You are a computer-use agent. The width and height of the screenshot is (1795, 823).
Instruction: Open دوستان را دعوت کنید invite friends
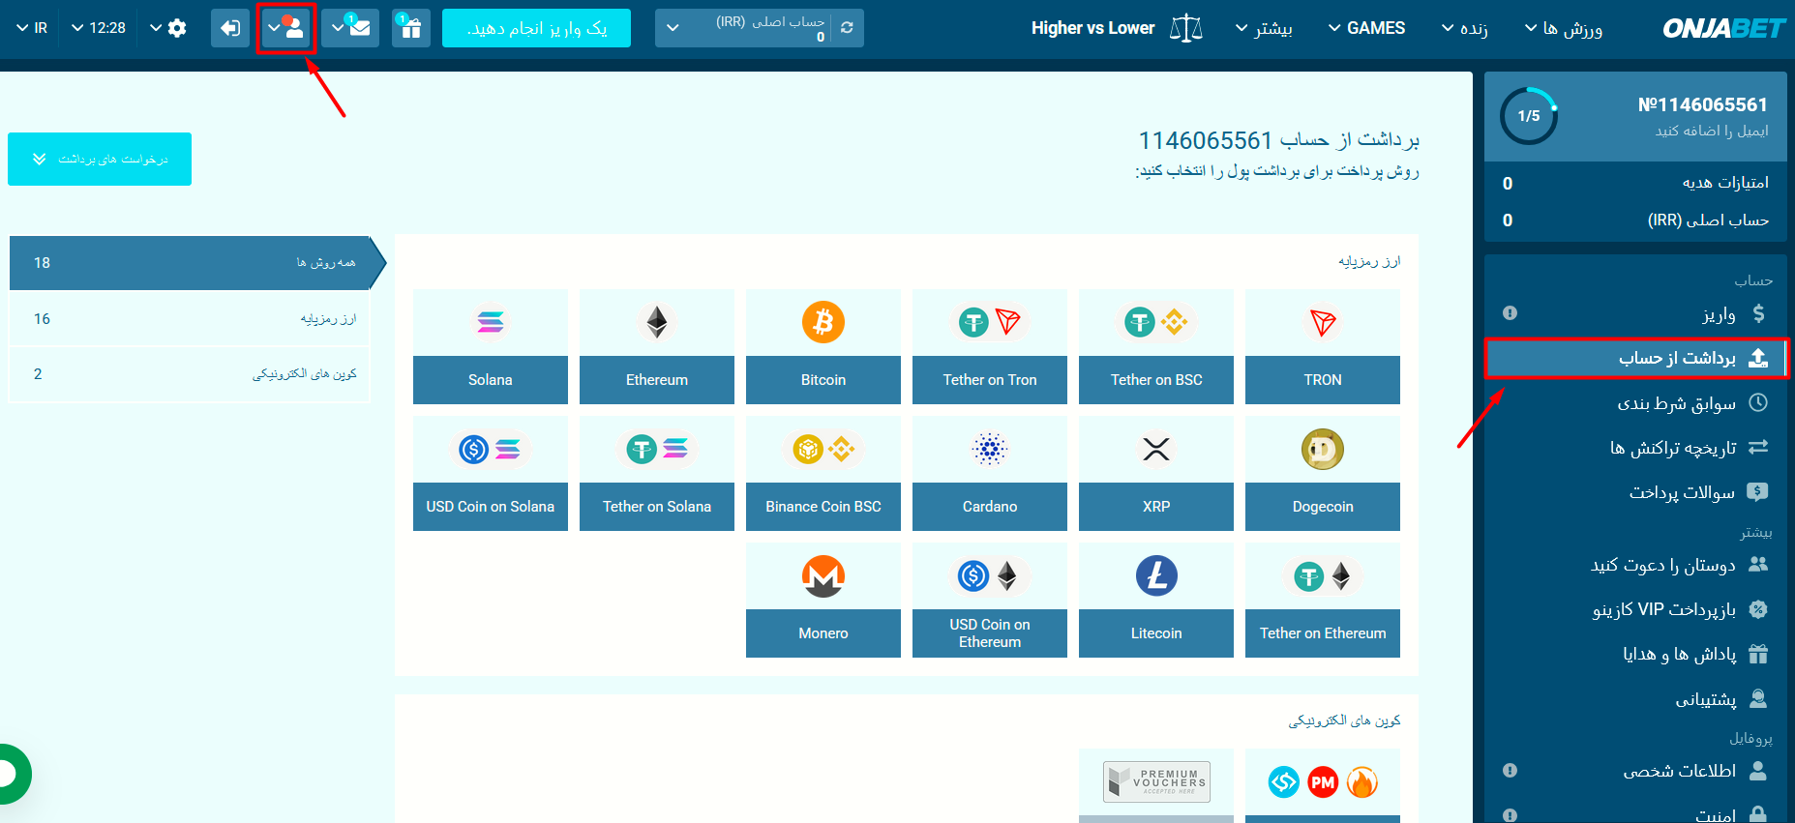[1635, 565]
